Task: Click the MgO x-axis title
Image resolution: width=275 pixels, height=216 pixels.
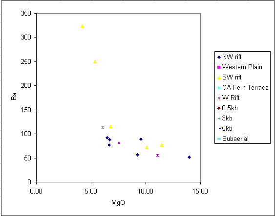Action: click(x=118, y=202)
